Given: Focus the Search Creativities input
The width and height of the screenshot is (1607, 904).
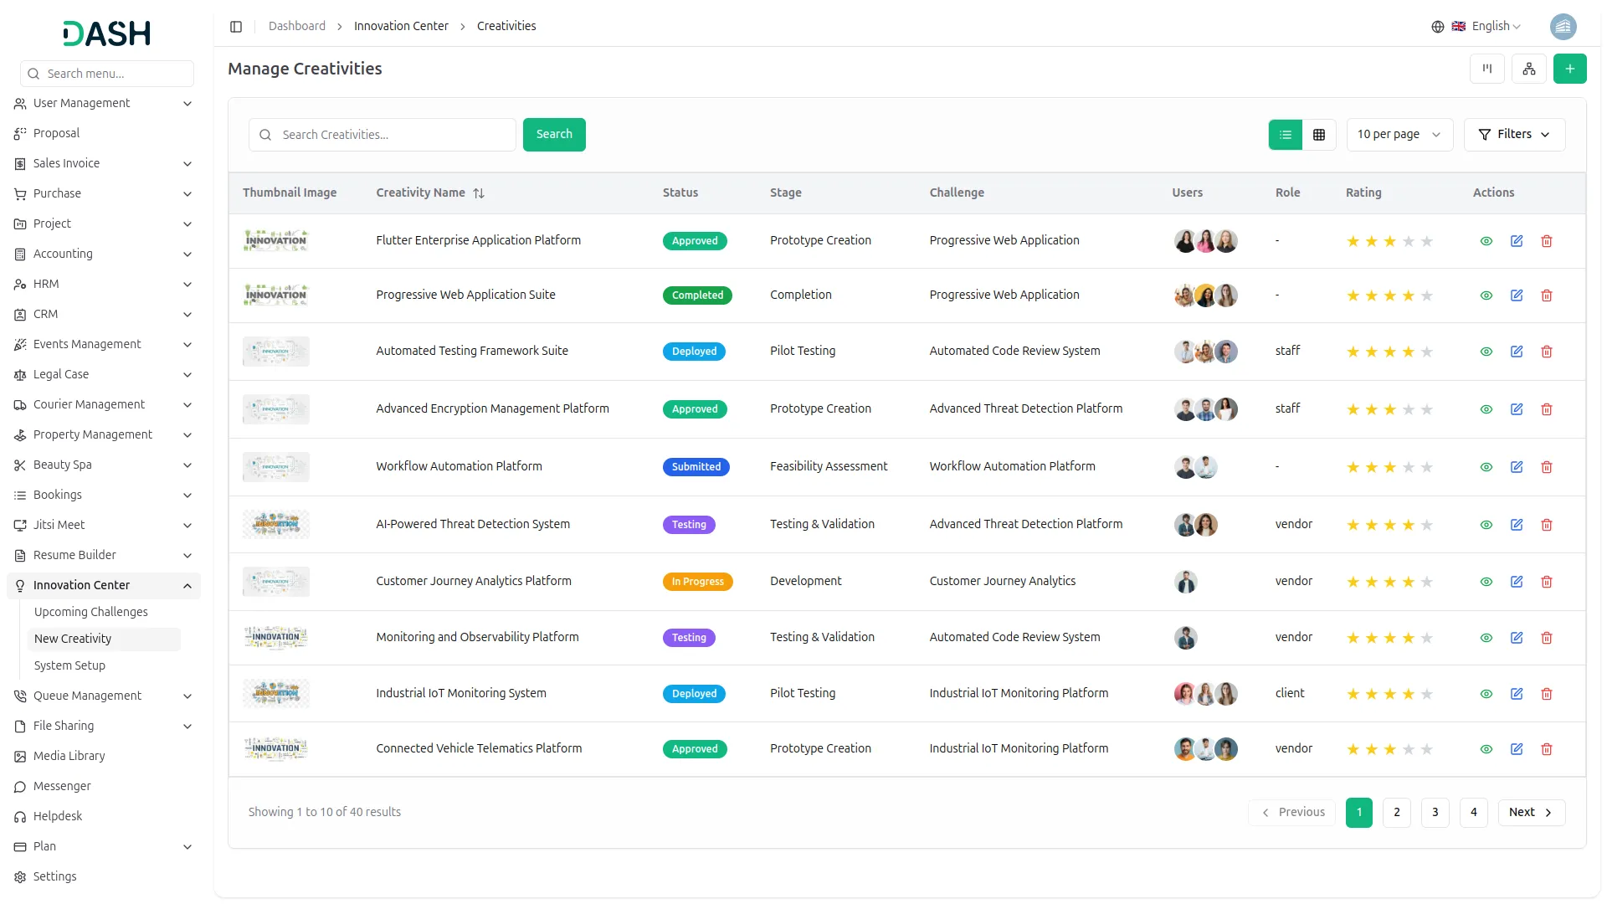Looking at the screenshot, I should (x=382, y=135).
